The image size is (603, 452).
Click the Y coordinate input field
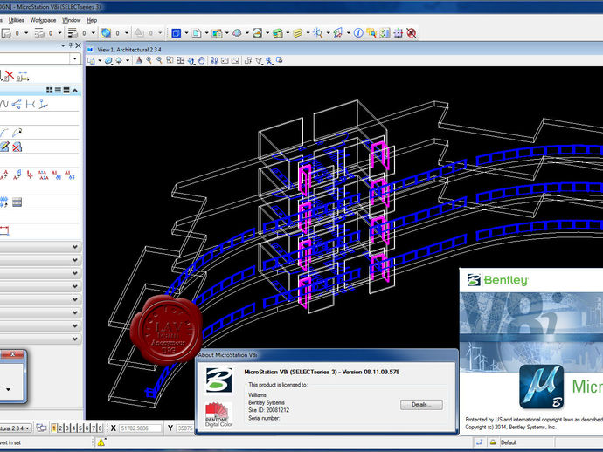point(185,428)
